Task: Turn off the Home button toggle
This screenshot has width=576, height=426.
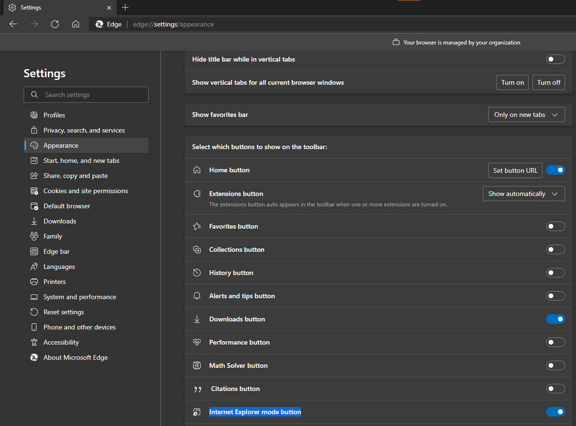Action: 556,170
